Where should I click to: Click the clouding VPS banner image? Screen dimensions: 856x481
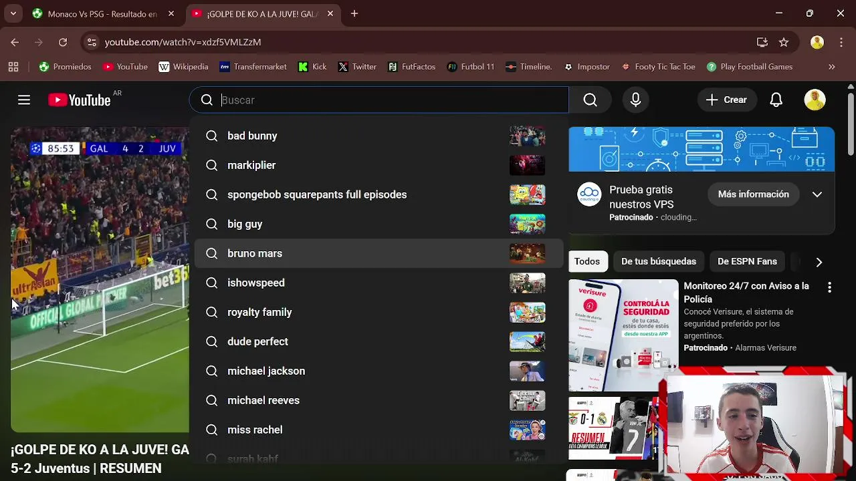[702, 149]
